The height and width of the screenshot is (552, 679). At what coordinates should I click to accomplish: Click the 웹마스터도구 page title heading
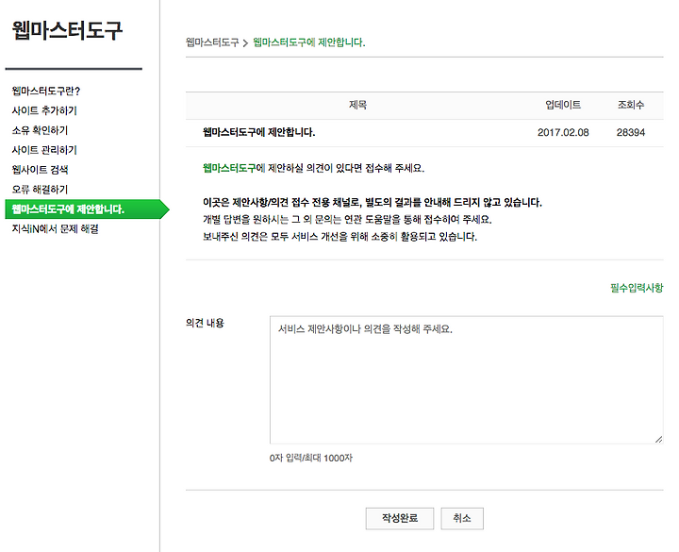point(67,30)
